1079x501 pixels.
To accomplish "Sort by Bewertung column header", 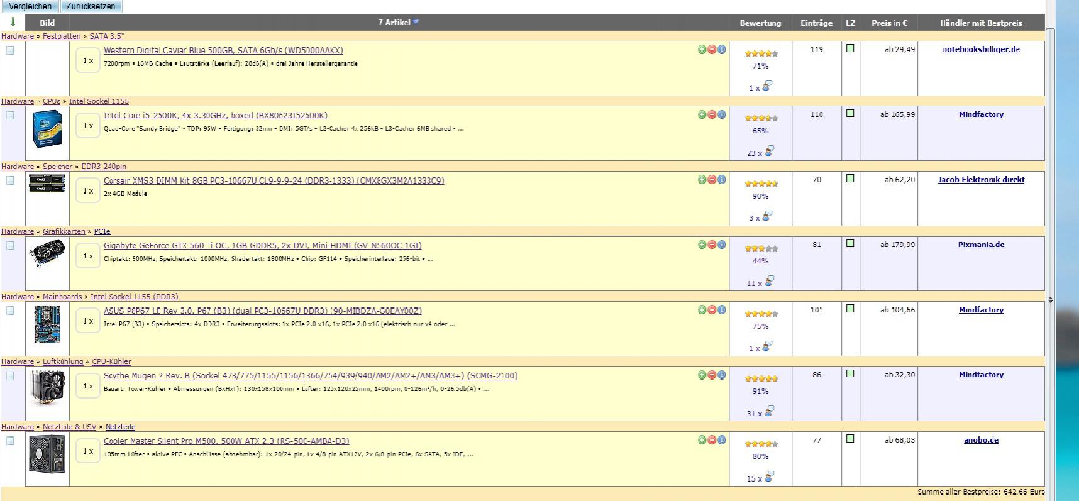I will (760, 23).
